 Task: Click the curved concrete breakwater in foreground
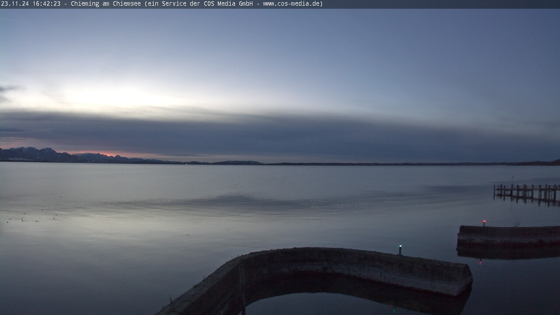(x=350, y=266)
